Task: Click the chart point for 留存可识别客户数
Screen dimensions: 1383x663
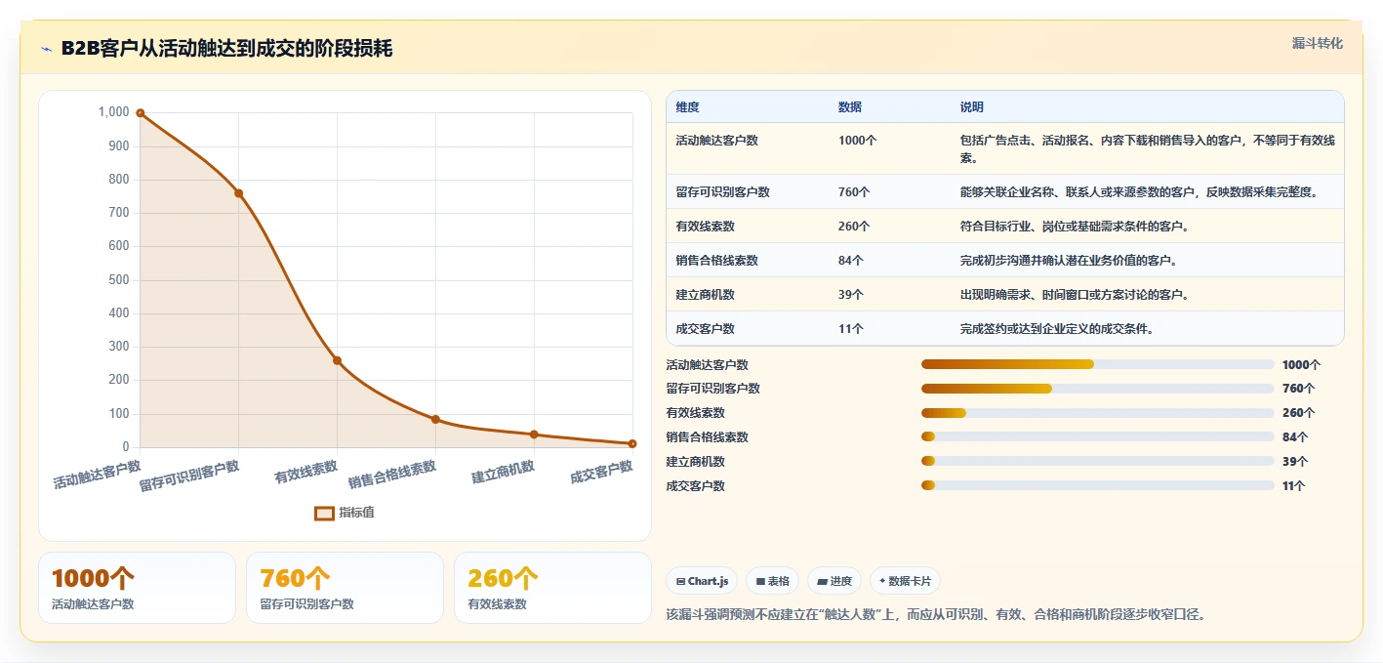Action: tap(238, 193)
